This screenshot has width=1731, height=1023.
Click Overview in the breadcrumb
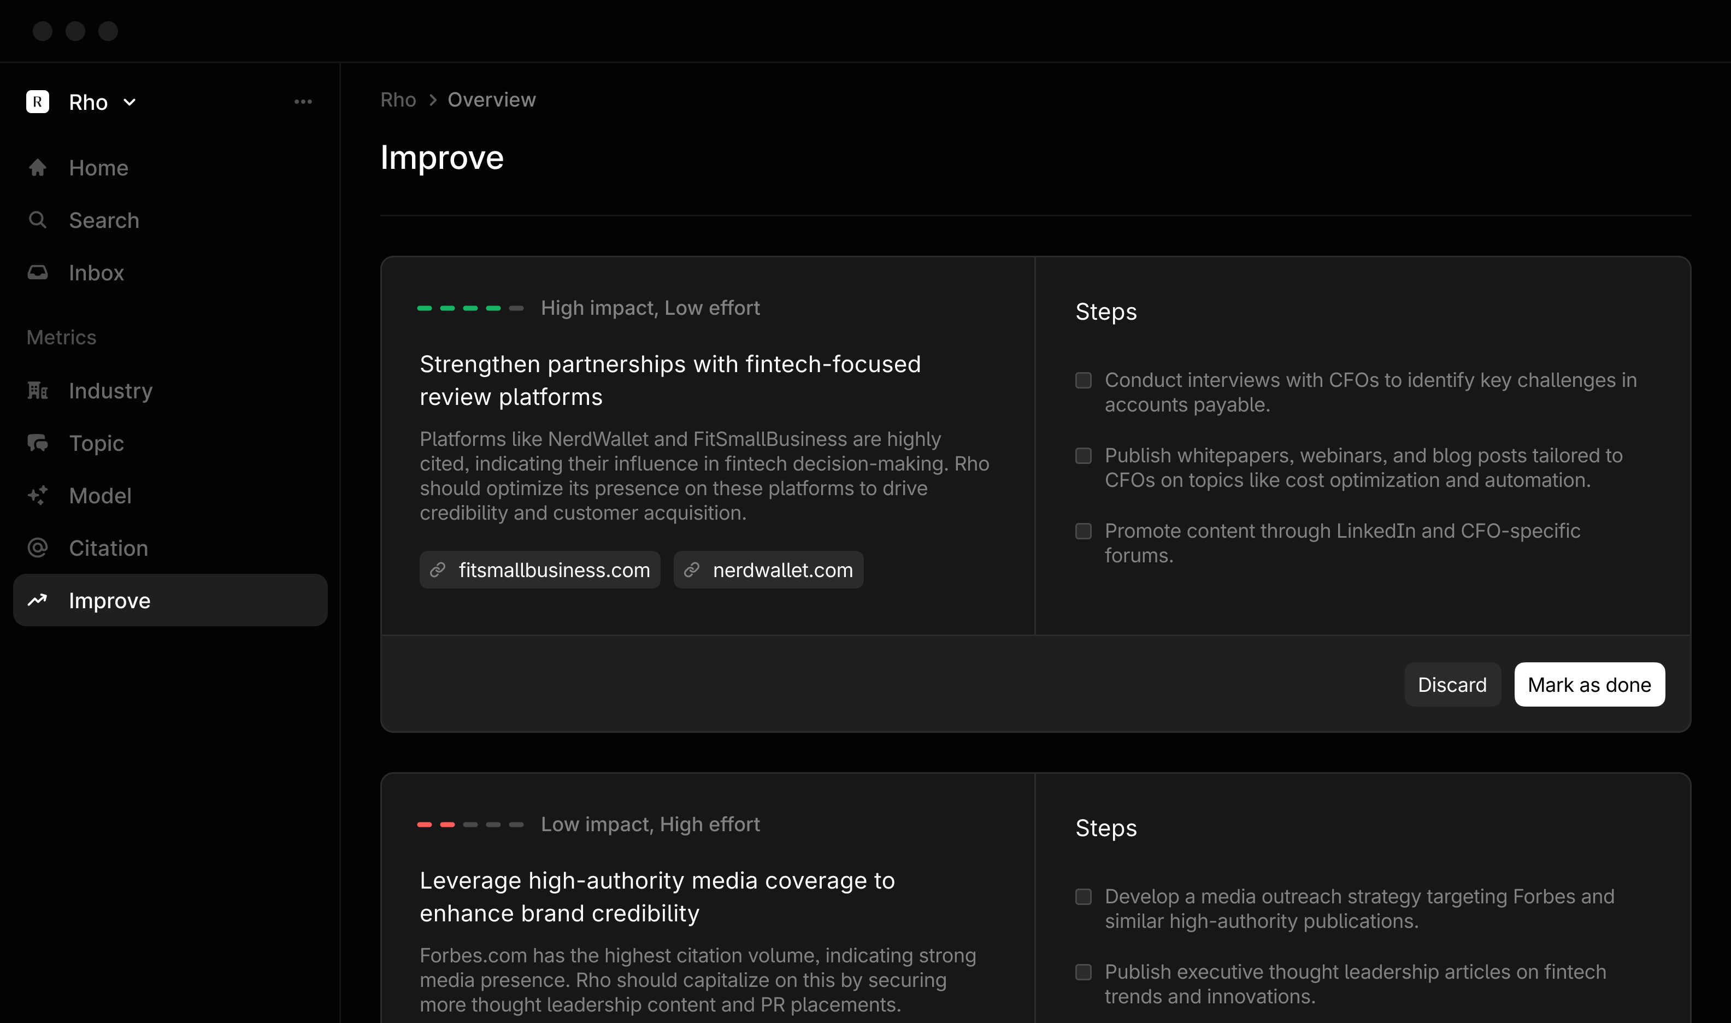coord(491,100)
